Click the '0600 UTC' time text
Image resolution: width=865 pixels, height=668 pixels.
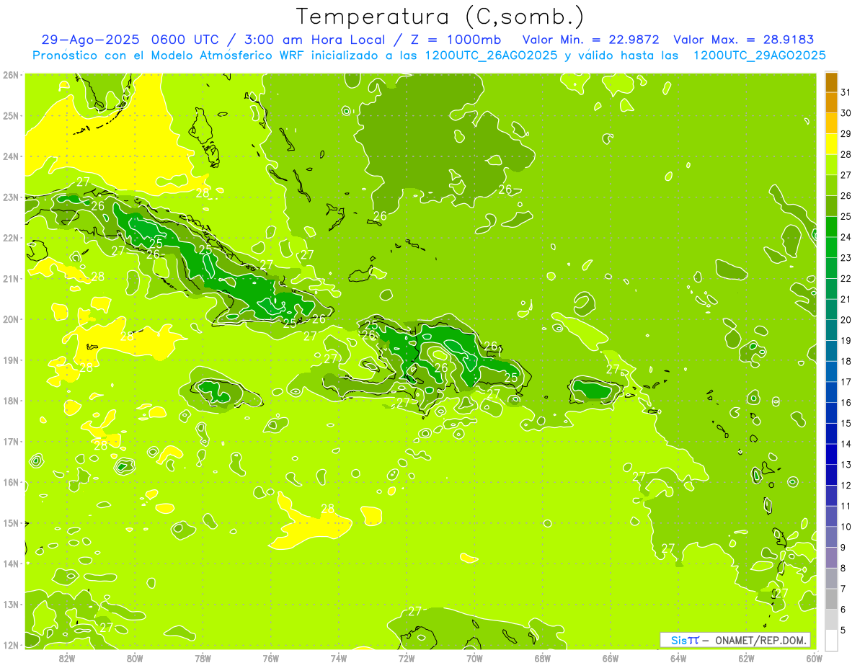(x=185, y=40)
